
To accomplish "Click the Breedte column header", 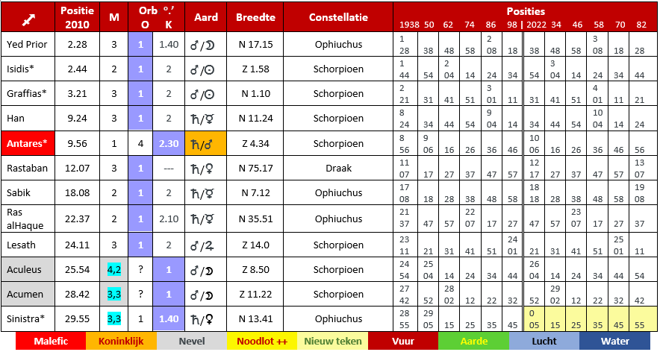I will tap(255, 17).
